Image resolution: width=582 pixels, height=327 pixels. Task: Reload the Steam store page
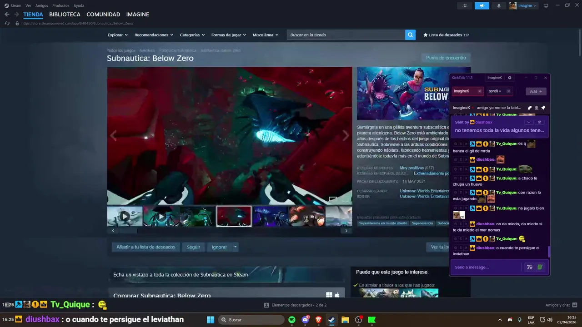(x=7, y=23)
